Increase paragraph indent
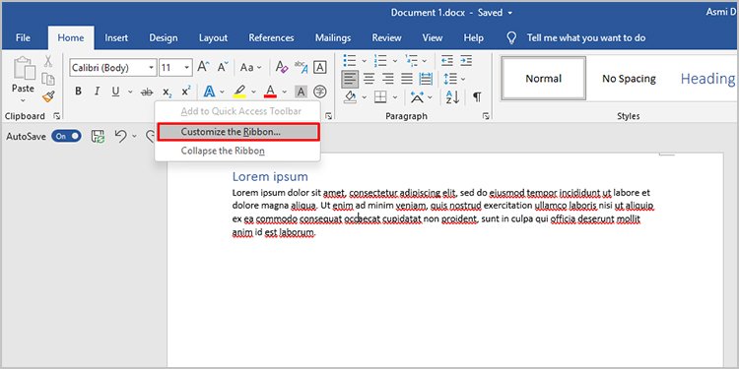 [466, 61]
